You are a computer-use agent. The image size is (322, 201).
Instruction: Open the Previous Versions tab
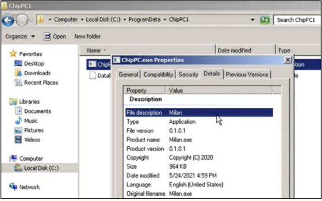[247, 74]
